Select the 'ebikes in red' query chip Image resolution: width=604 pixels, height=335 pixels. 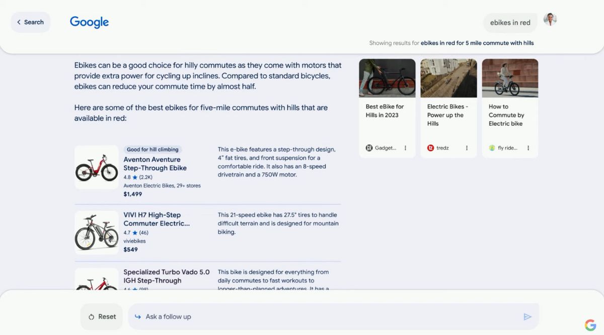[510, 23]
